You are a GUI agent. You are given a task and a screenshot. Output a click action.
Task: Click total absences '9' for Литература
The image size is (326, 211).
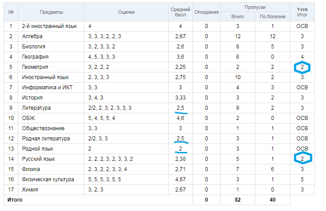(x=237, y=108)
